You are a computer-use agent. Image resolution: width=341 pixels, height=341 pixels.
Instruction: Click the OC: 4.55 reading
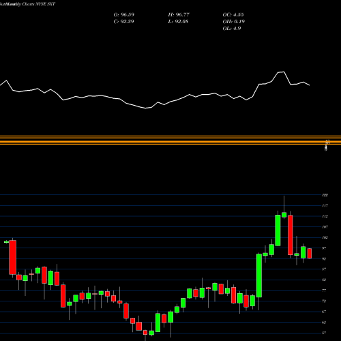[x=233, y=15]
